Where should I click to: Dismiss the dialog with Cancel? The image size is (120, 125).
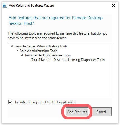101,112
